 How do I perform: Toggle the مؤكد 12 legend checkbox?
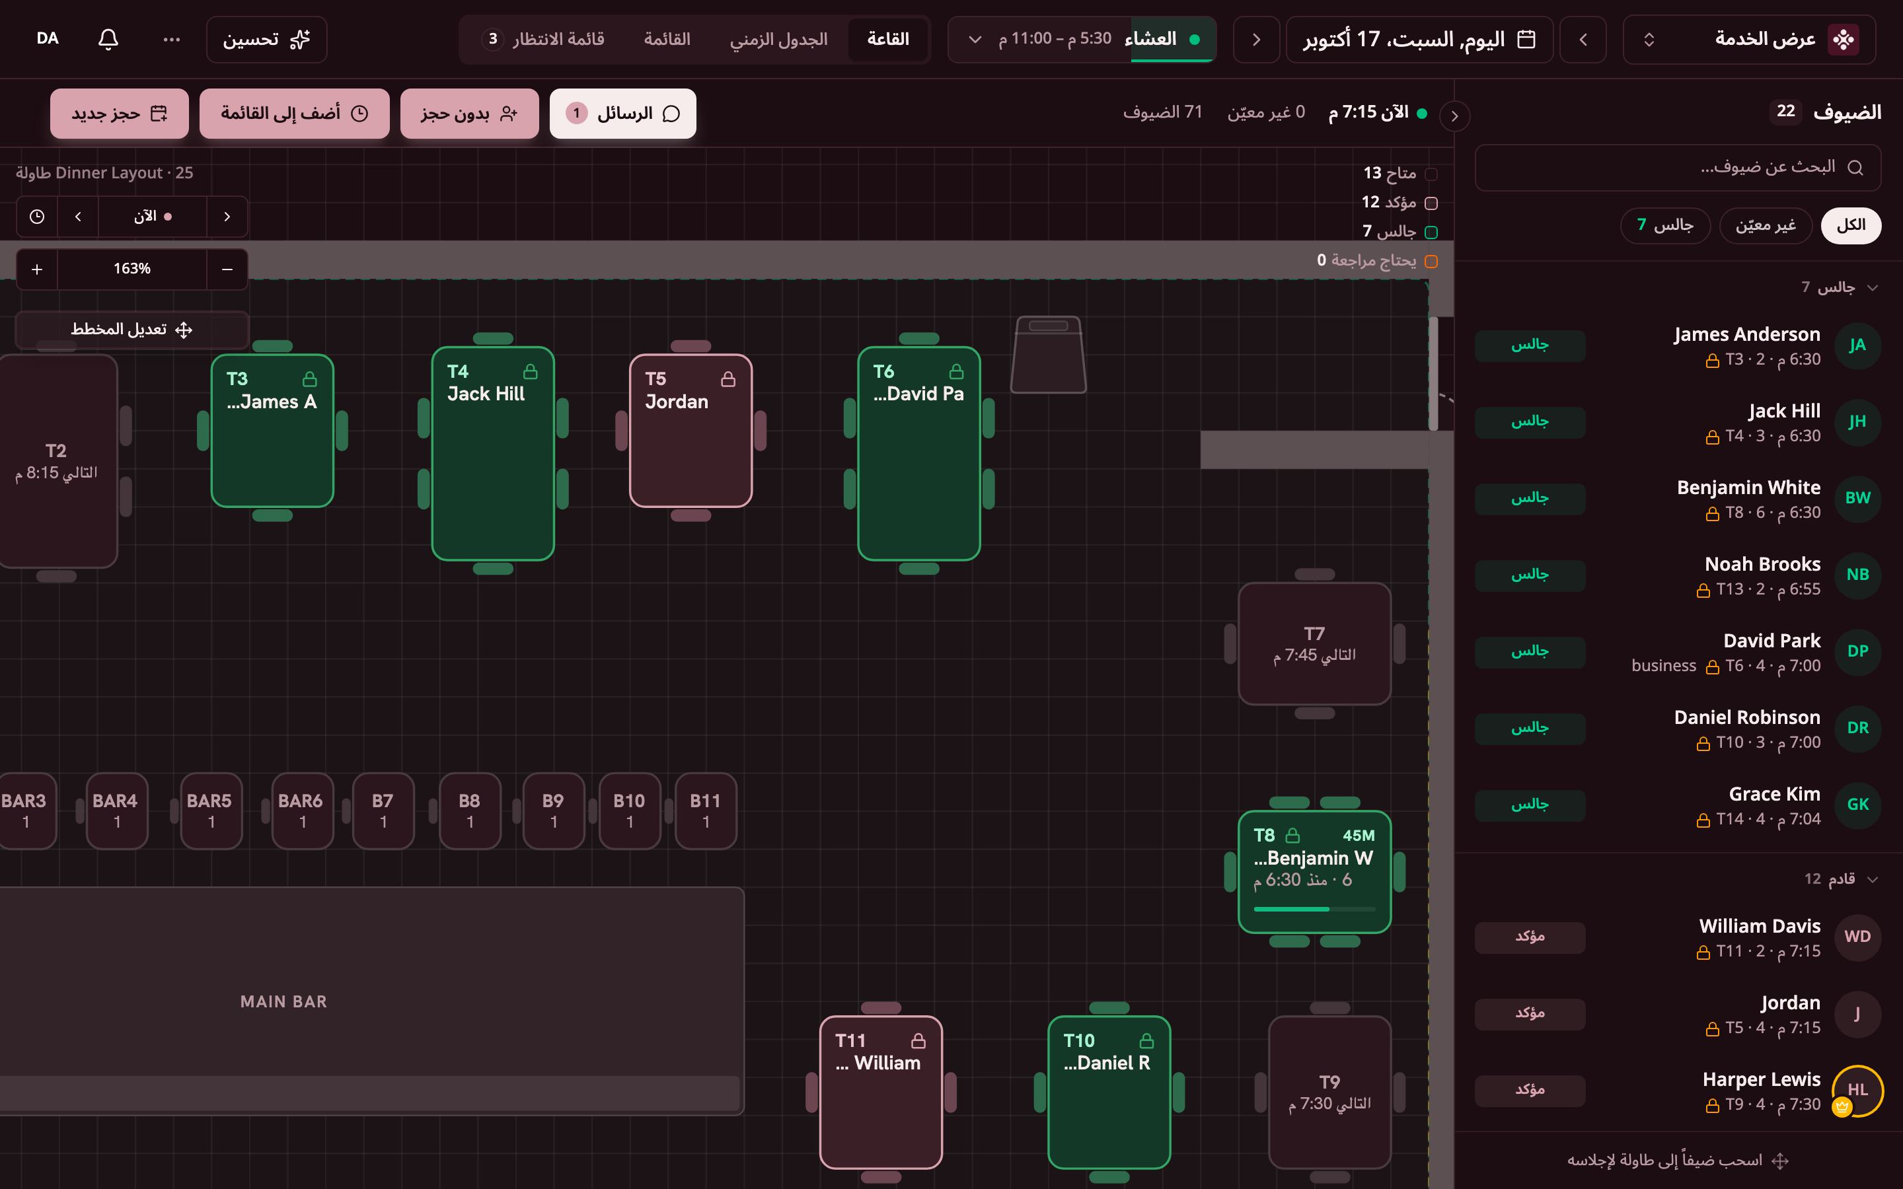(1431, 203)
